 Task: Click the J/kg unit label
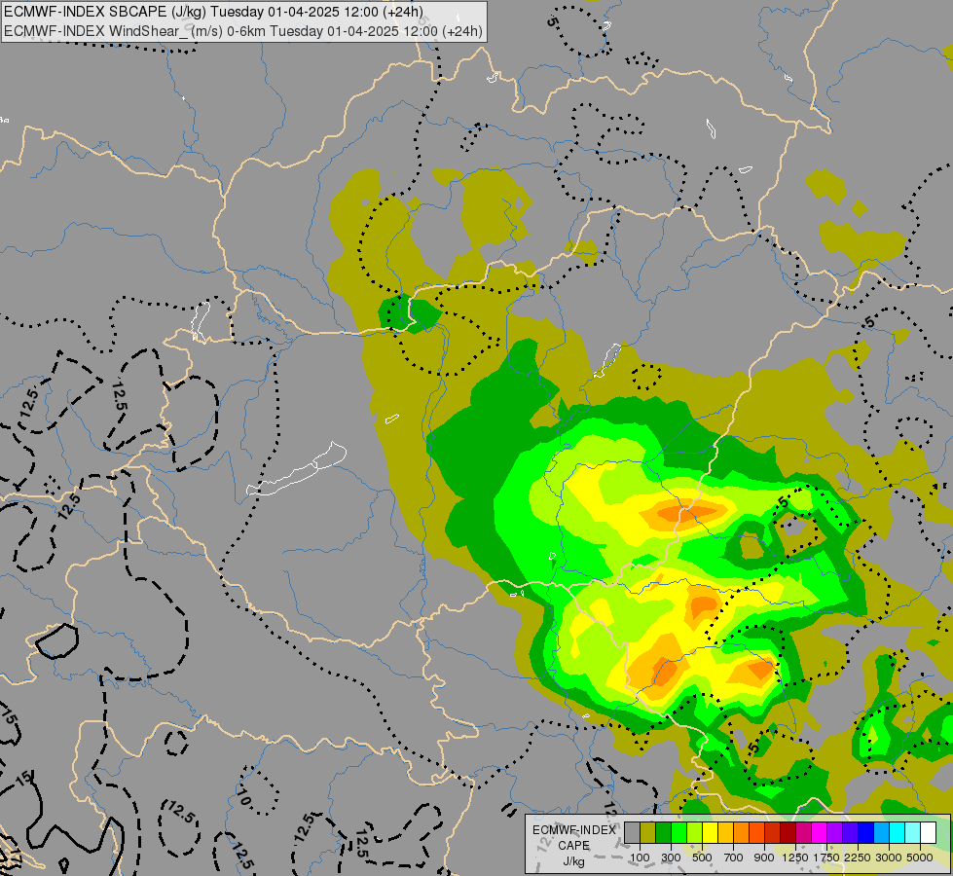point(573,861)
